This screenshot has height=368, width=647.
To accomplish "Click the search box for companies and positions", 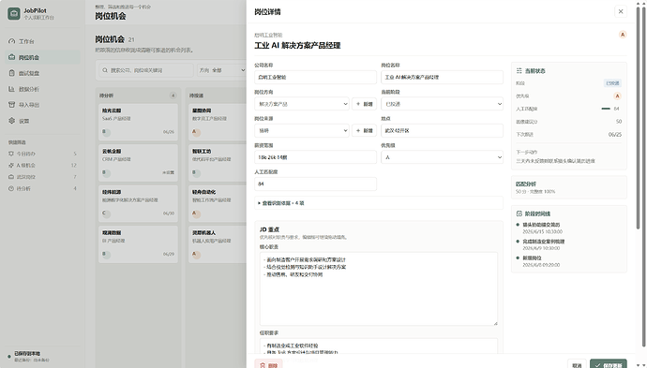I will (145, 70).
